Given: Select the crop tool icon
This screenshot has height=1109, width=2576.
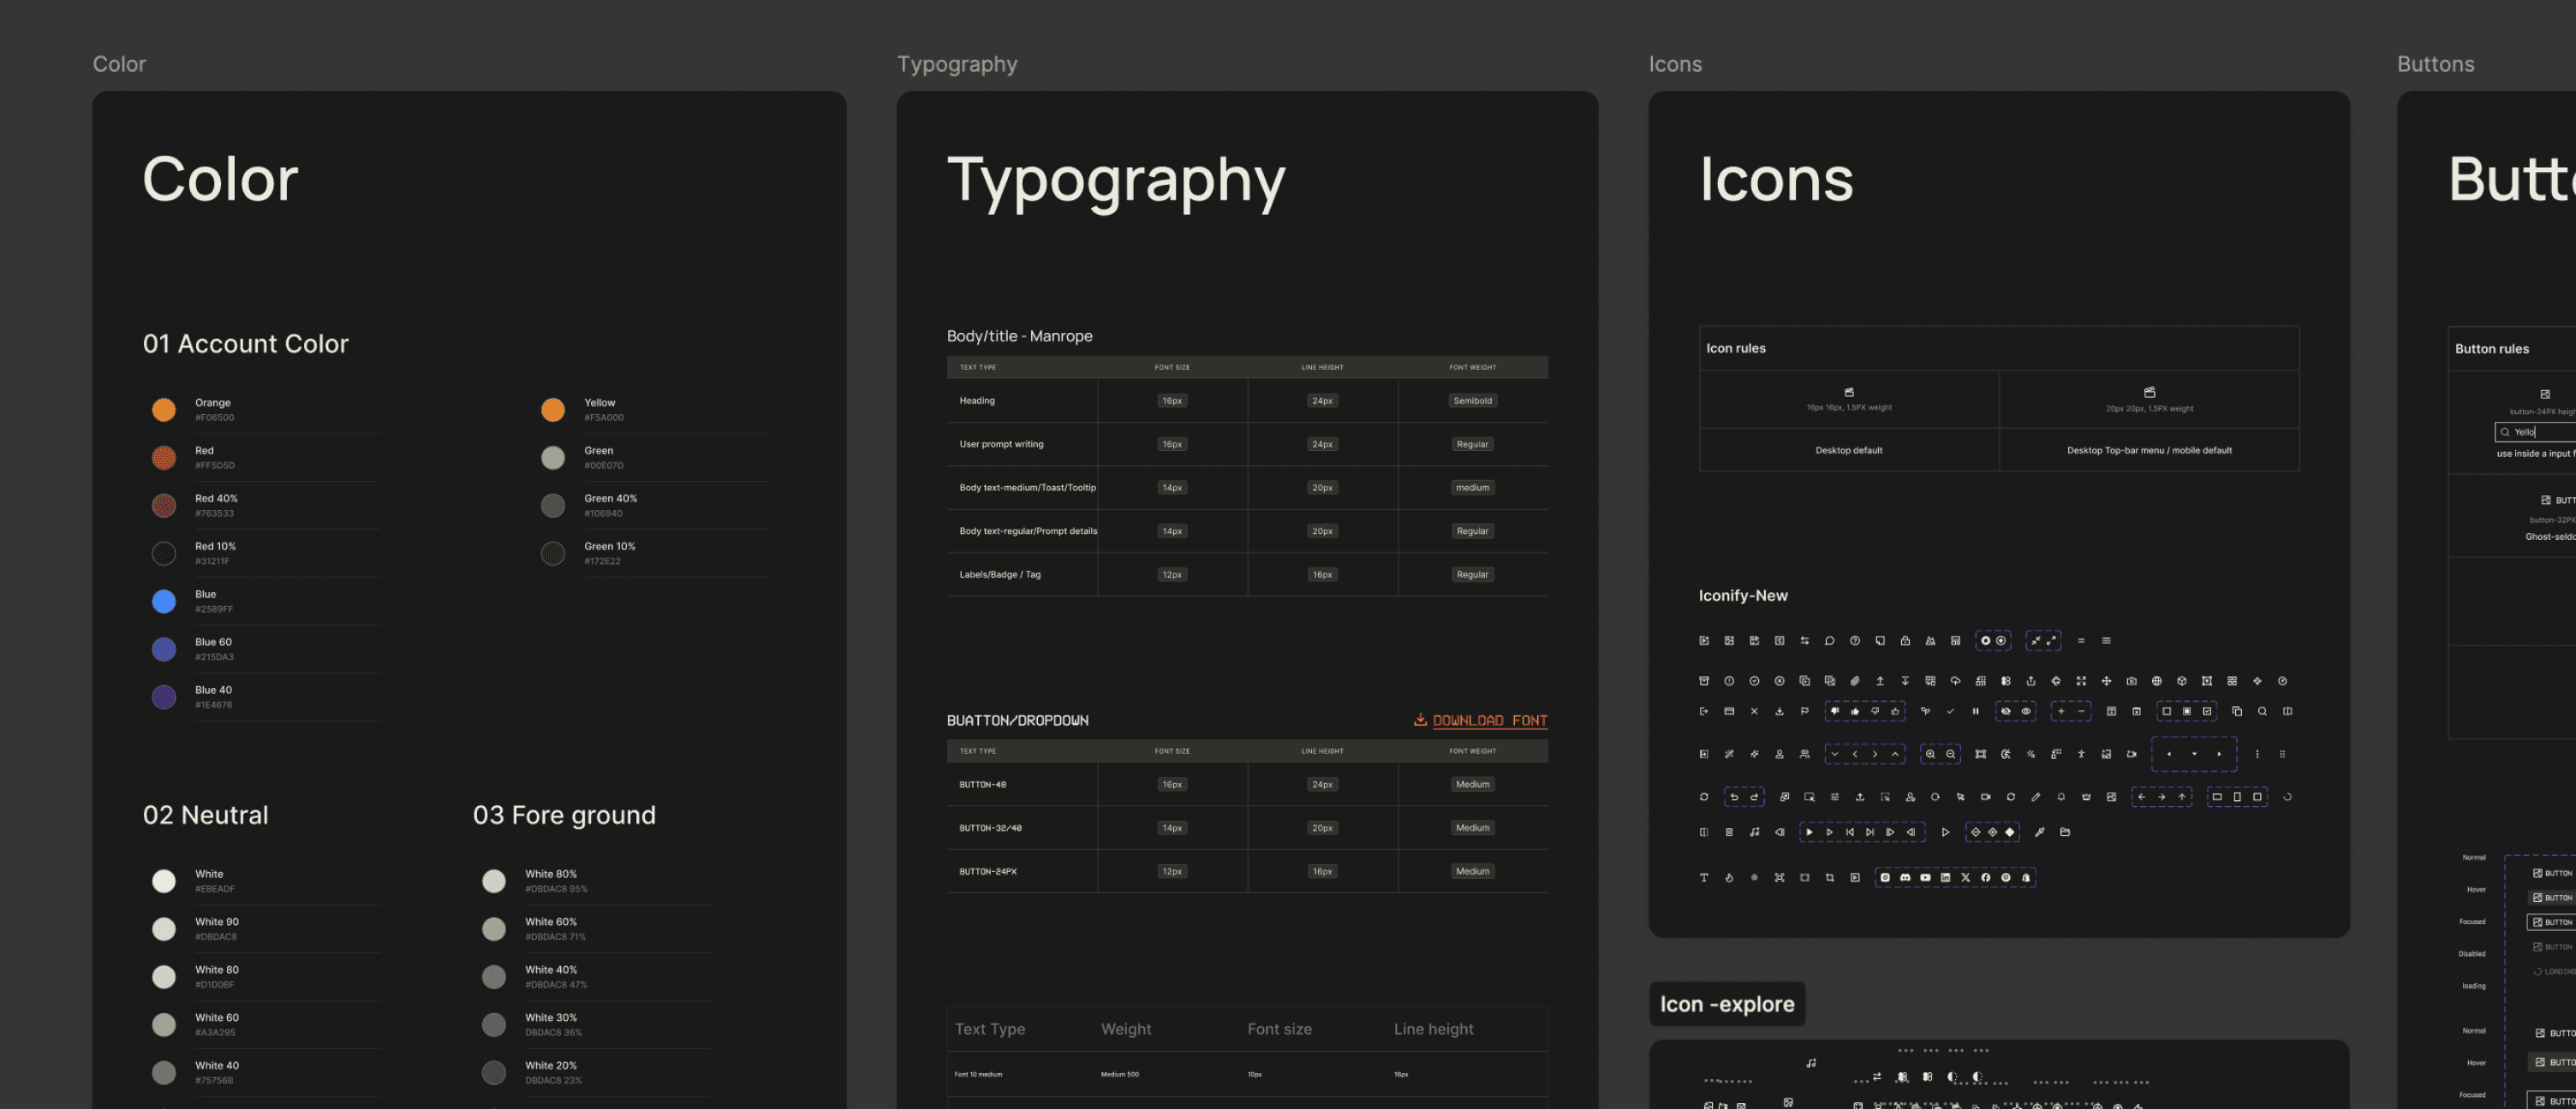Looking at the screenshot, I should click(x=1830, y=878).
